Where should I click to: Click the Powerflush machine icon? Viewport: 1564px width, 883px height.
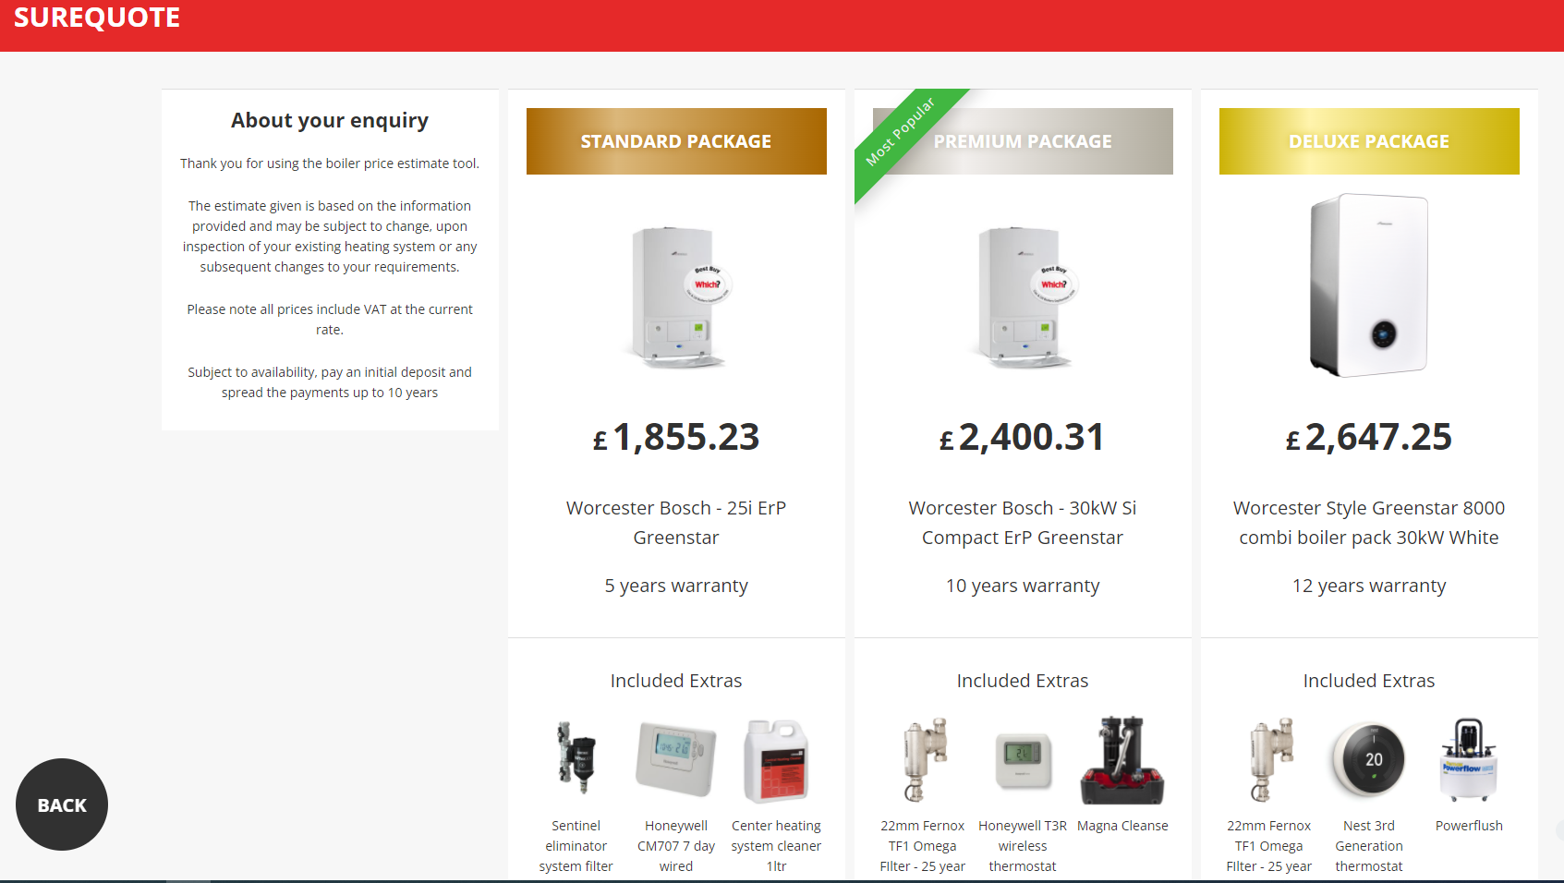pos(1469,757)
